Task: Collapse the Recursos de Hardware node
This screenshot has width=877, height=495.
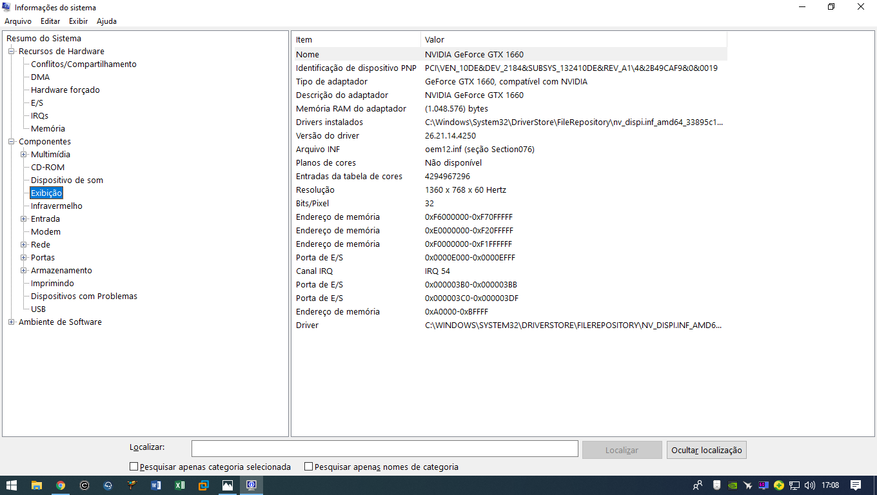Action: click(12, 51)
